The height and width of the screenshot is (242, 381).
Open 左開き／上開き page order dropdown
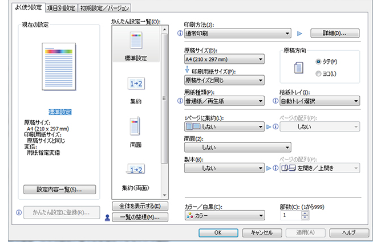click(320, 168)
